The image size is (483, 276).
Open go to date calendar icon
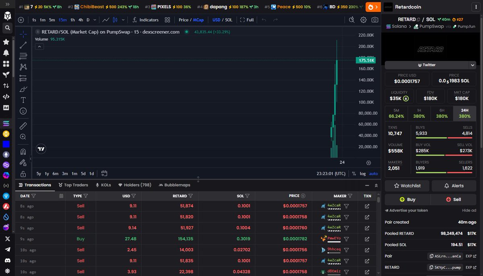[x=104, y=174]
